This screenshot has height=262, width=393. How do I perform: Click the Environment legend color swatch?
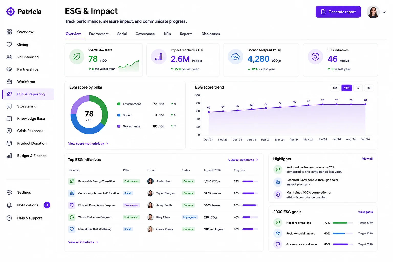pyautogui.click(x=119, y=104)
